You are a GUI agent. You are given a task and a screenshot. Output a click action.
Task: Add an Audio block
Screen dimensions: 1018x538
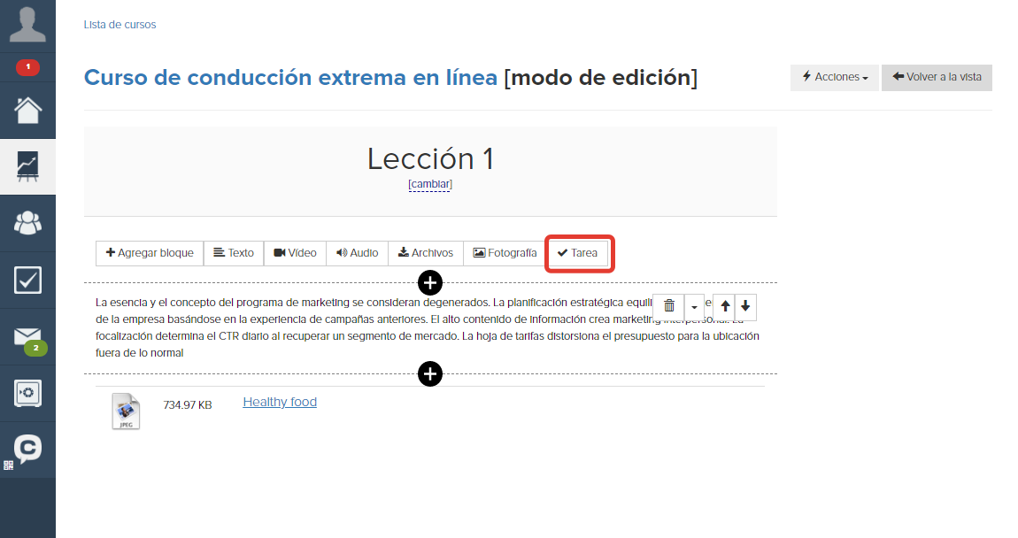357,253
